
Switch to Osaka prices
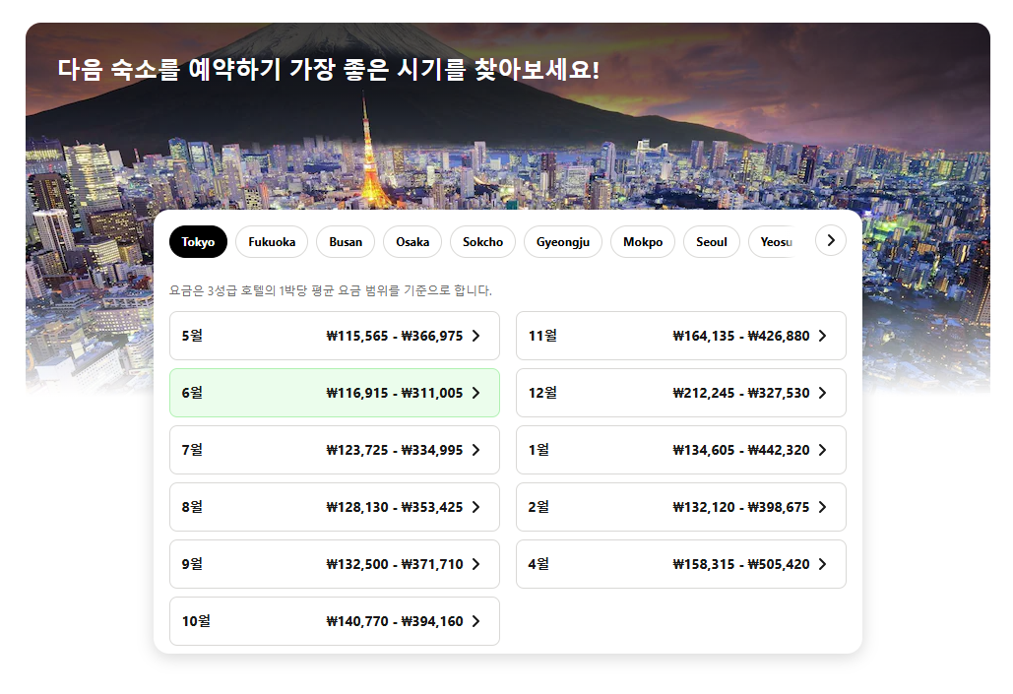pos(412,241)
